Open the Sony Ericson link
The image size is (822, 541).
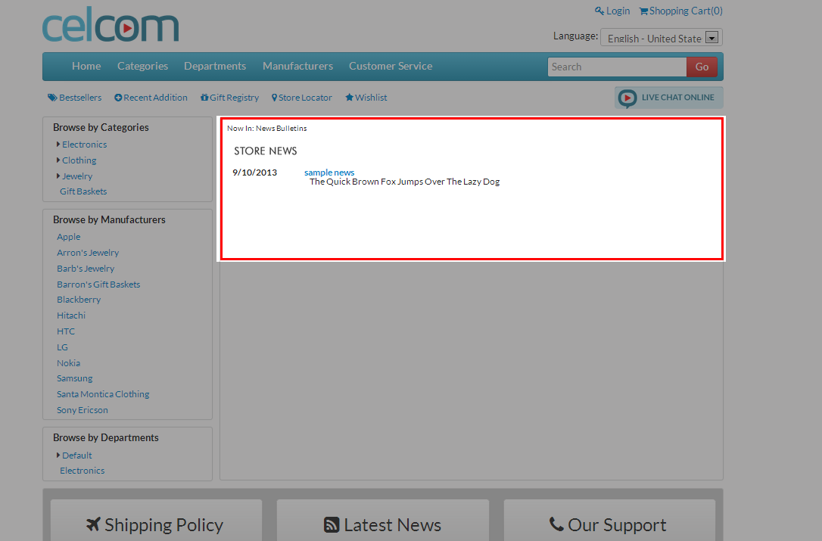pos(83,410)
